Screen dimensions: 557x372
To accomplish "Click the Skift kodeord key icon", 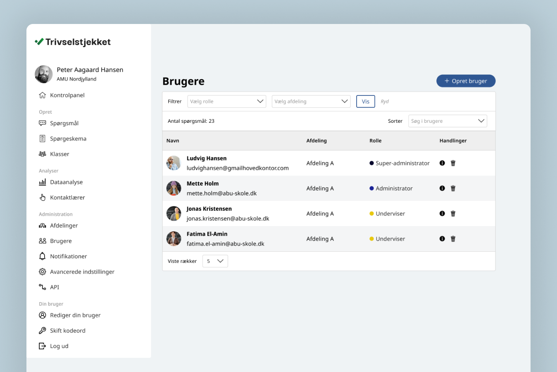I will pyautogui.click(x=42, y=331).
